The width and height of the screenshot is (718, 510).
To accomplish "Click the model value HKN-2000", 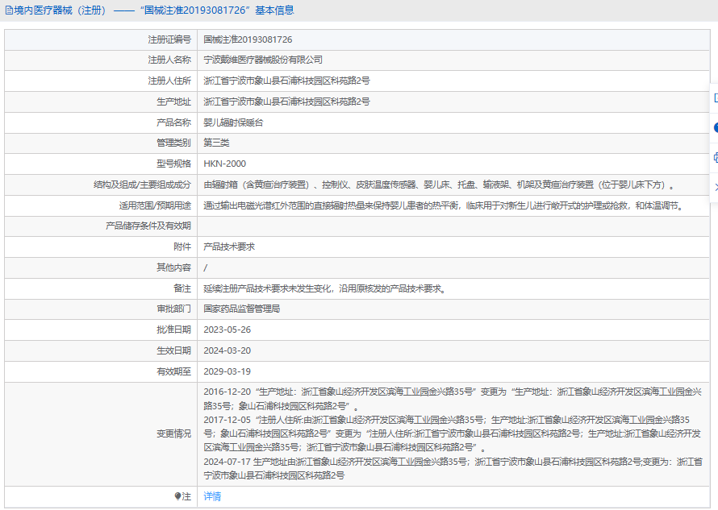I will [x=224, y=164].
